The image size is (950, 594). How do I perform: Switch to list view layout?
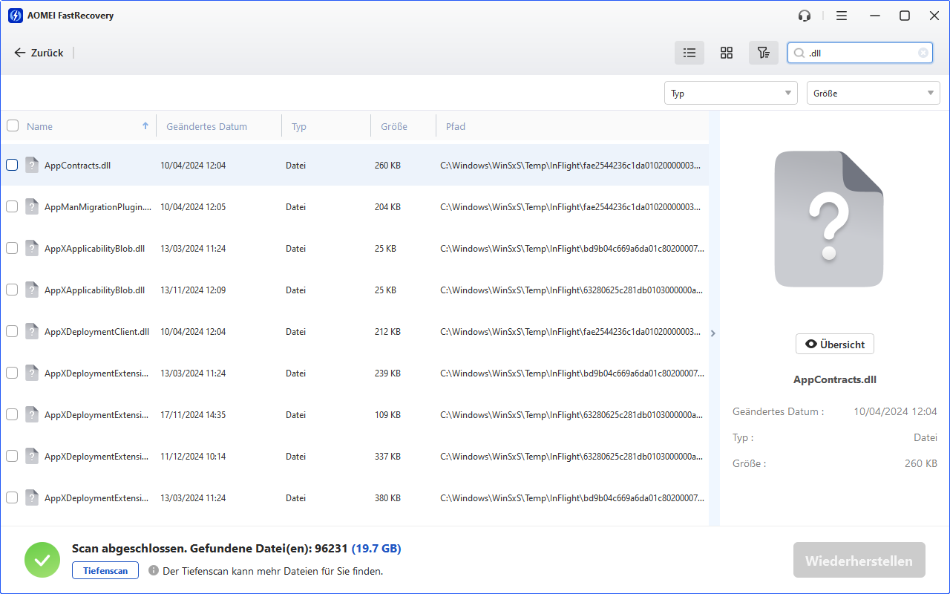point(689,53)
